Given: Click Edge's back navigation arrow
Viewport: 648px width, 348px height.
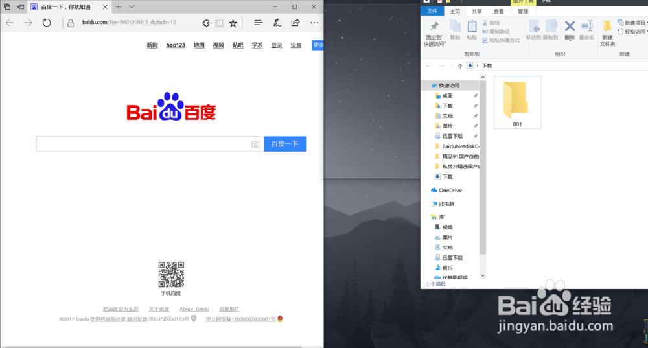Looking at the screenshot, I should click(10, 23).
